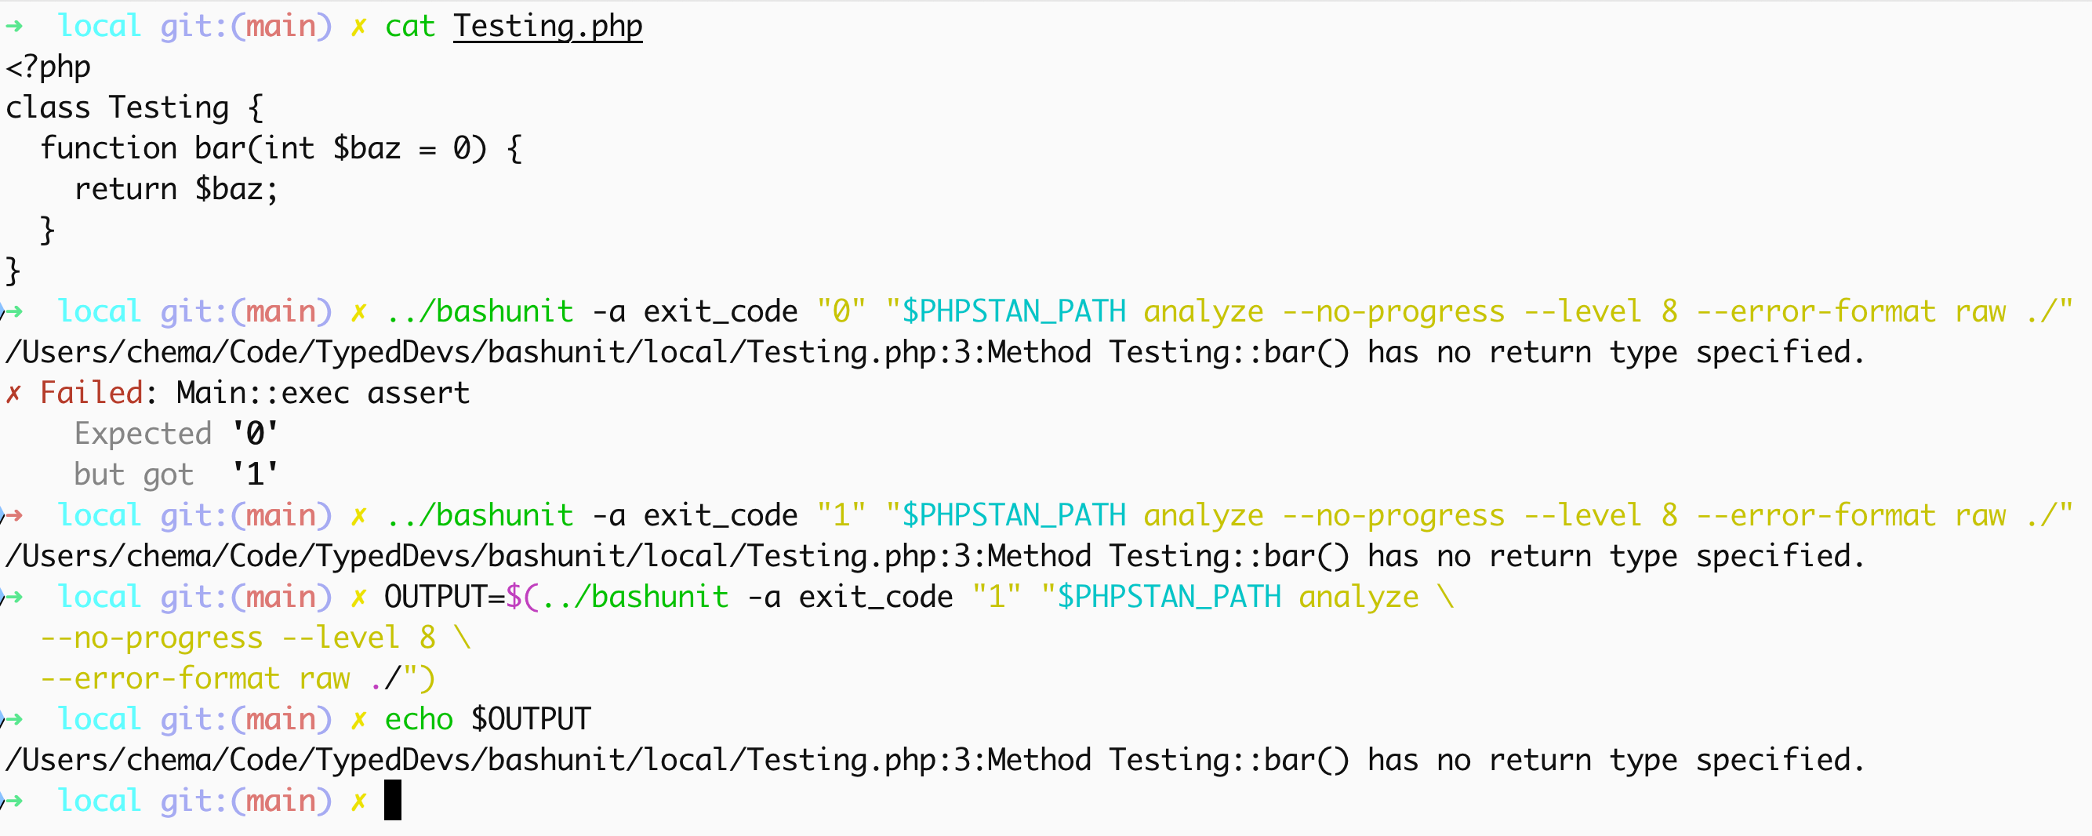
Task: Click the cat command word
Action: pyautogui.click(x=410, y=26)
